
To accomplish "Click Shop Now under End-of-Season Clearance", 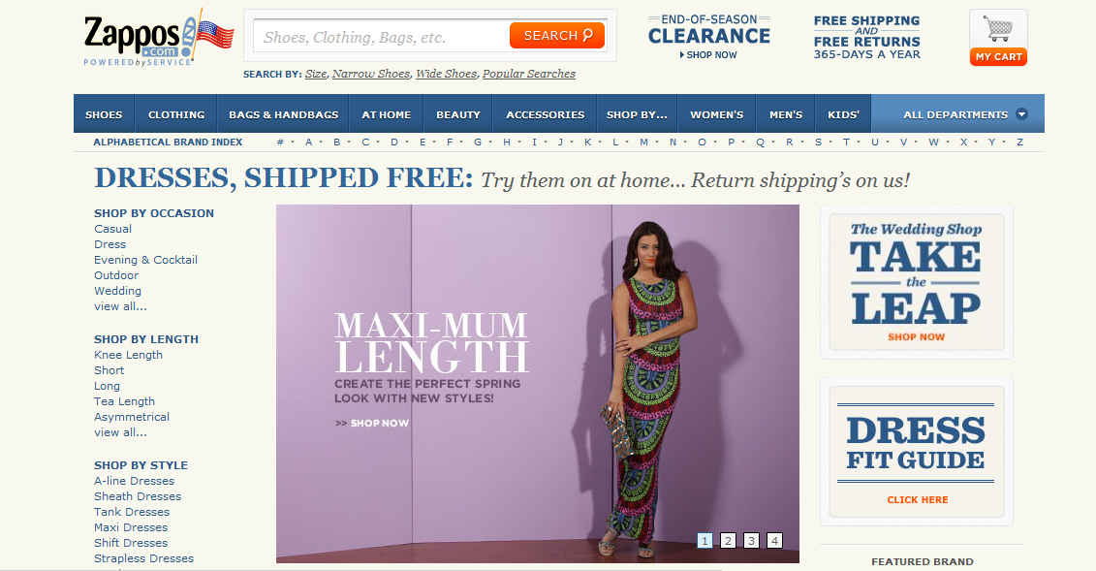I will (x=708, y=54).
